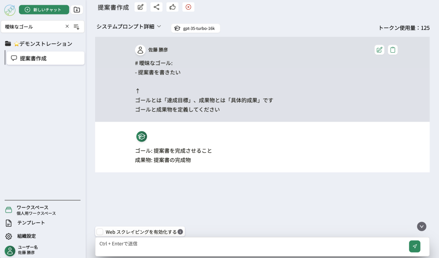The width and height of the screenshot is (439, 258).
Task: Open テンプレート in the sidebar
Action: pos(31,222)
